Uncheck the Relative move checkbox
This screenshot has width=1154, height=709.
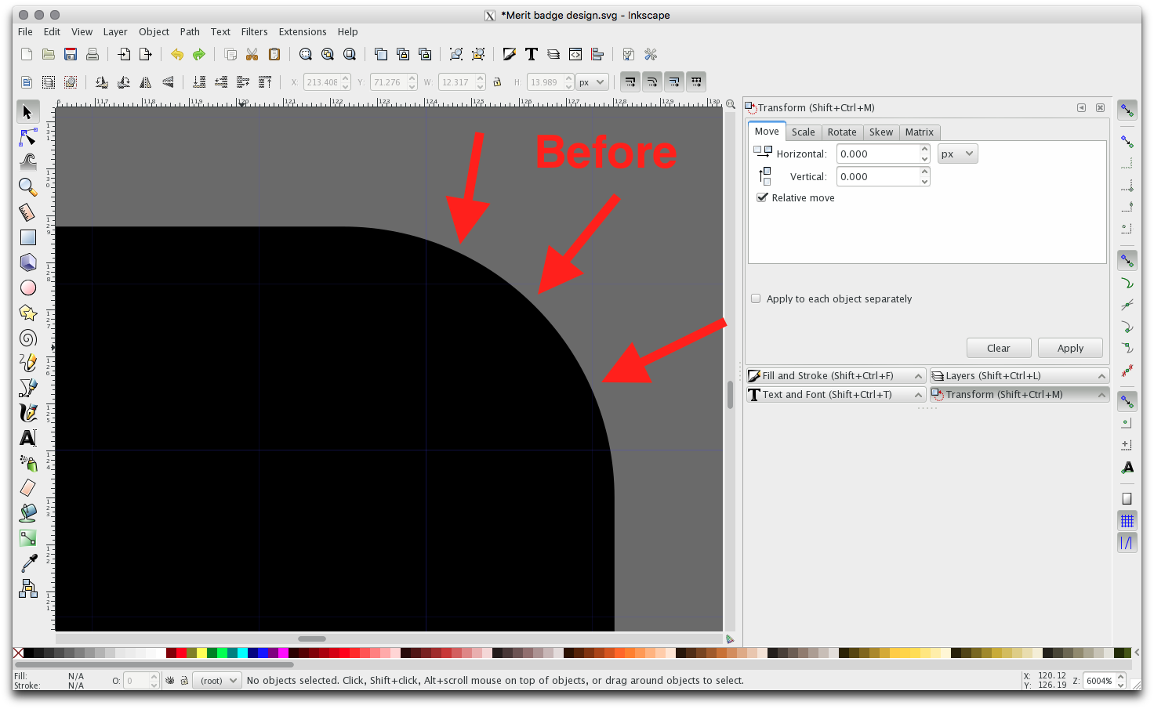point(762,197)
